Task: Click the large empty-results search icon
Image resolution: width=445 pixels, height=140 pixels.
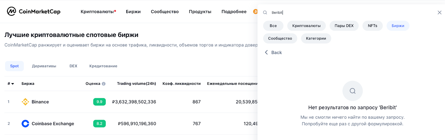Action: (353, 91)
